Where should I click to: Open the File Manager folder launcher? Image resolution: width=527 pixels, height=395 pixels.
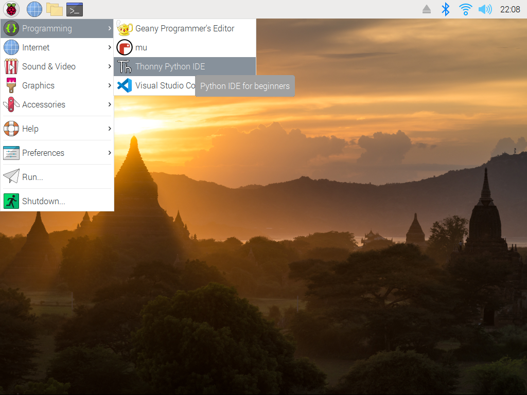pos(55,9)
